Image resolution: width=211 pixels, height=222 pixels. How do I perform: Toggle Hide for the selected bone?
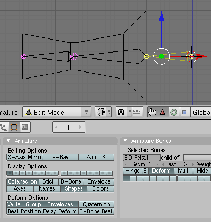tap(202, 171)
